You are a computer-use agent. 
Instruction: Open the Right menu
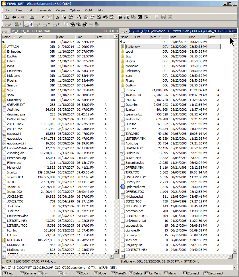[x=88, y=10]
